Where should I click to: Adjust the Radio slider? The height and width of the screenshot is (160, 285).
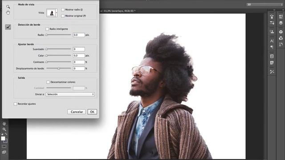click(x=58, y=35)
